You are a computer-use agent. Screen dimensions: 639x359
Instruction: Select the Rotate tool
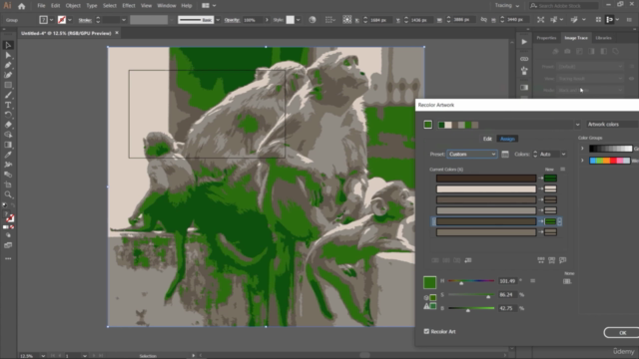tap(8, 115)
